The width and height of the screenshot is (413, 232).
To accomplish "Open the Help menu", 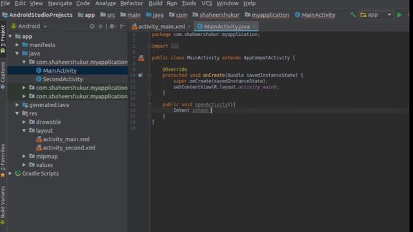I will tap(249, 3).
